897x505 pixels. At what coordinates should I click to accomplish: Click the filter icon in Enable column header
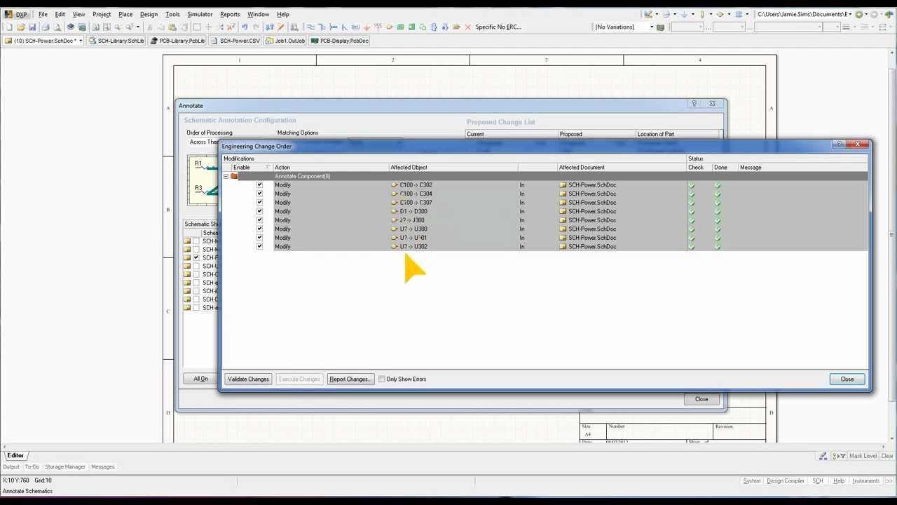[267, 168]
